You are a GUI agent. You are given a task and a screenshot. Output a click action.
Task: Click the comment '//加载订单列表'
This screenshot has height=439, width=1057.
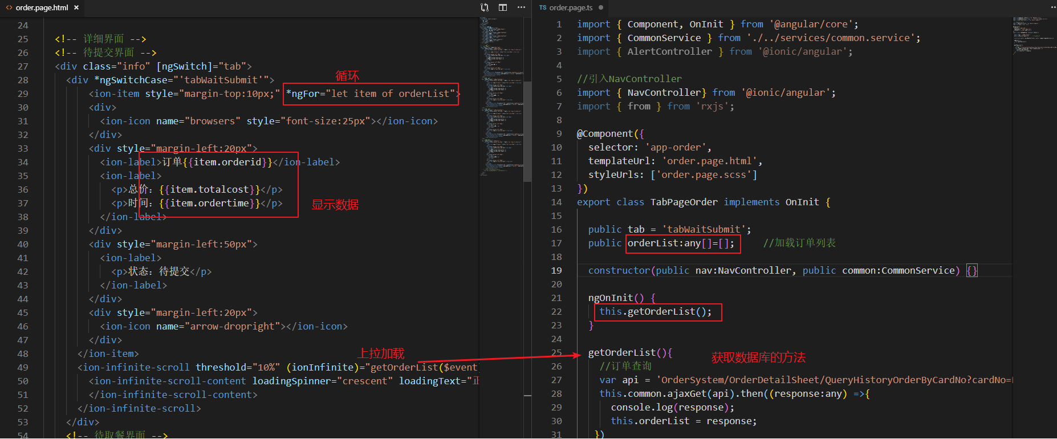(800, 243)
